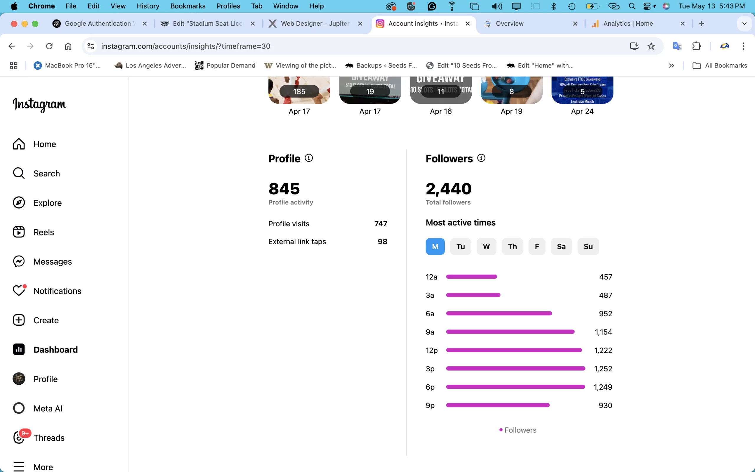The image size is (755, 472).
Task: Click the Profile info icon
Action: [x=308, y=158]
